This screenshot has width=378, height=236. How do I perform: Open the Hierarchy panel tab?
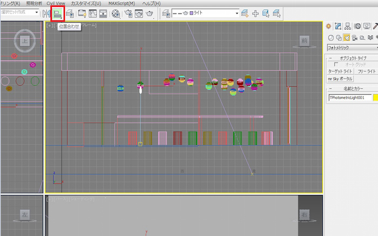click(348, 26)
